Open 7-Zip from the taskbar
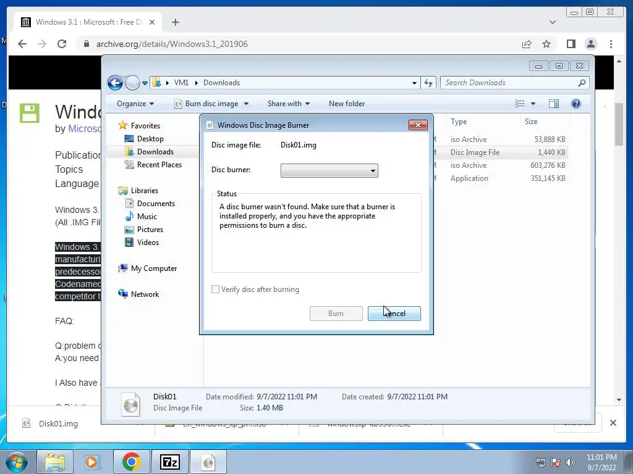This screenshot has width=633, height=474. [x=169, y=462]
